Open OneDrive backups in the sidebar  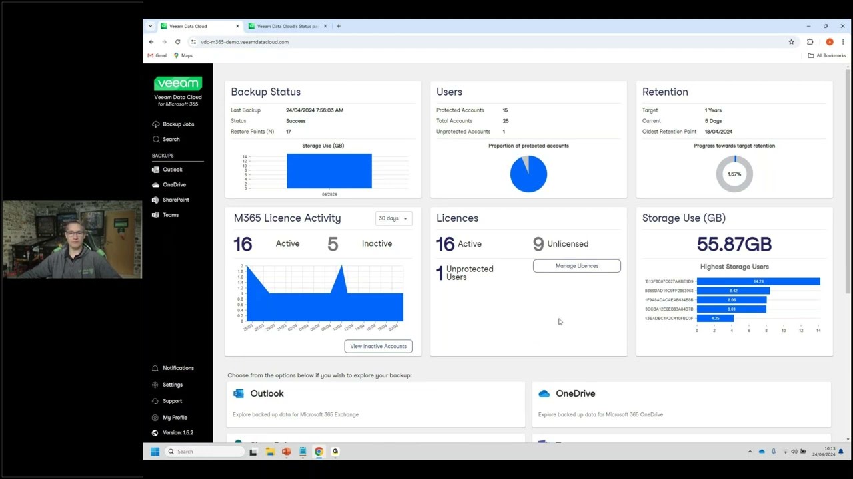[x=169, y=185]
